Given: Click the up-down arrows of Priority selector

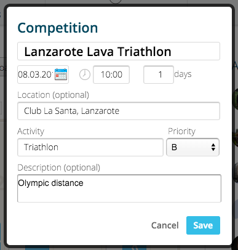Looking at the screenshot, I should tap(213, 147).
